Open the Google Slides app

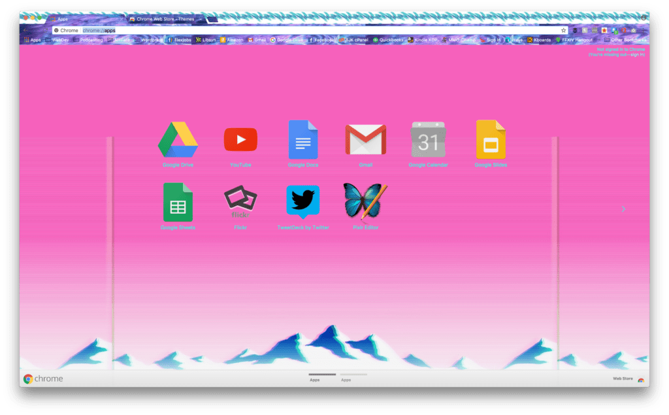491,139
